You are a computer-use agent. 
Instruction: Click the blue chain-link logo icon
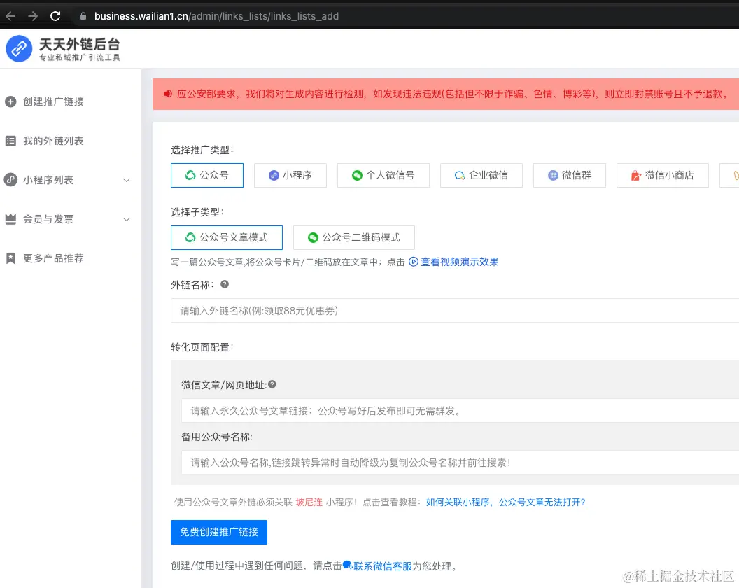click(19, 48)
